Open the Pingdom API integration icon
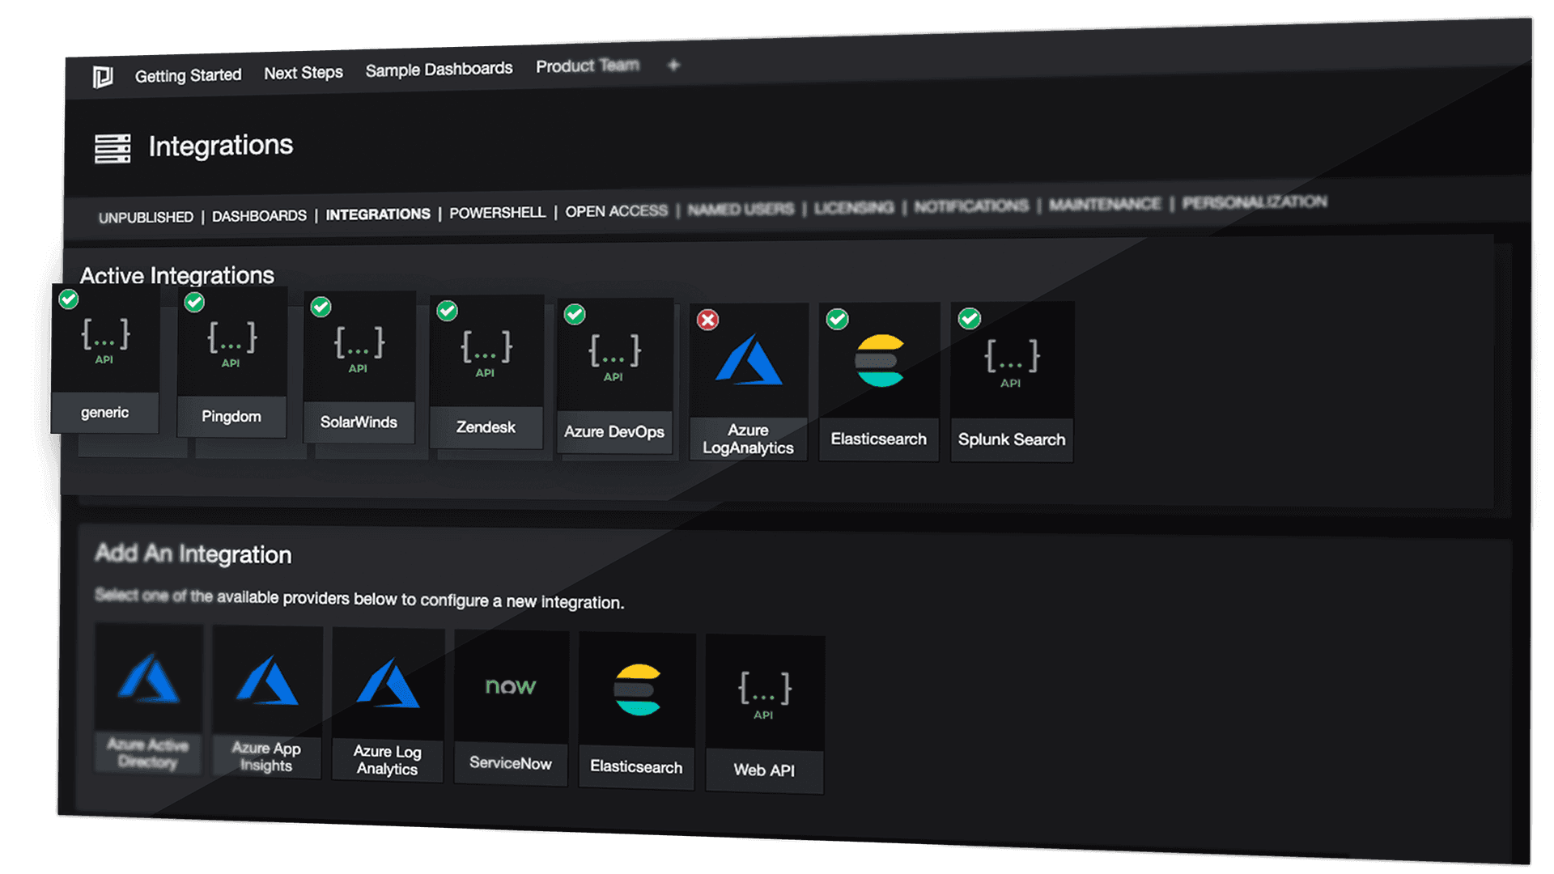1554x874 pixels. pyautogui.click(x=231, y=345)
